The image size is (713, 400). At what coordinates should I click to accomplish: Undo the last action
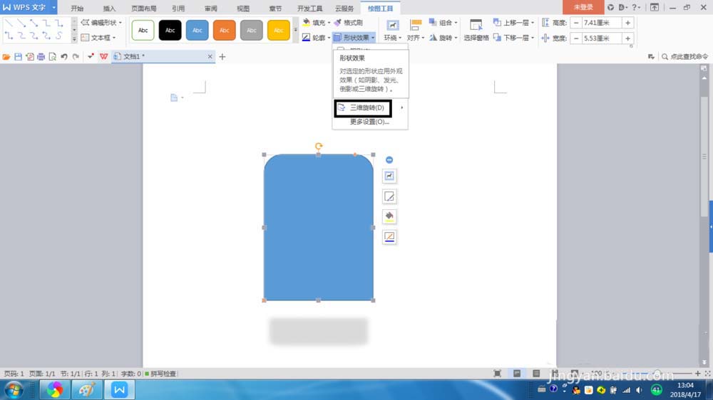pyautogui.click(x=64, y=57)
